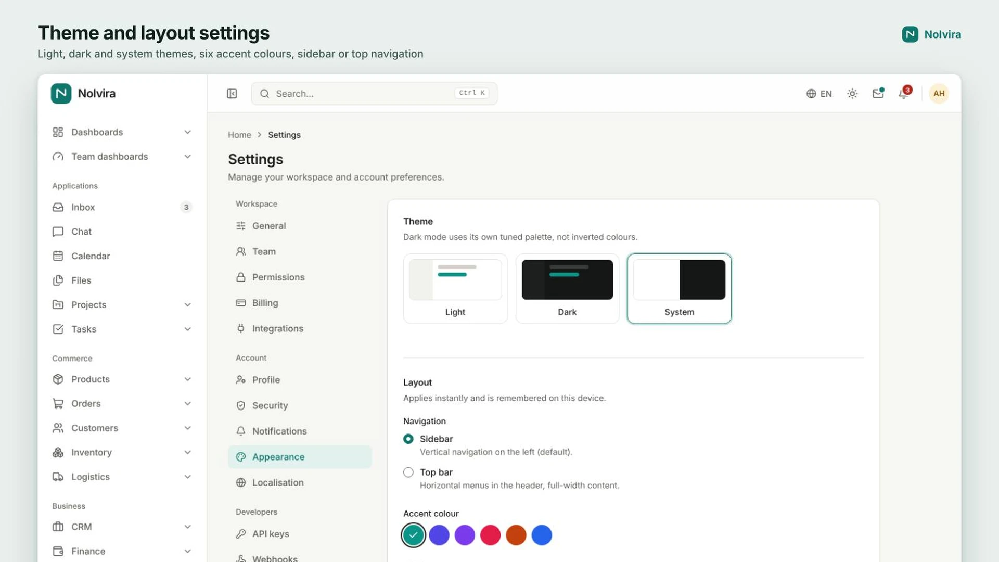This screenshot has height=562, width=999.
Task: Expand the Inventory sidebar group
Action: (x=122, y=453)
